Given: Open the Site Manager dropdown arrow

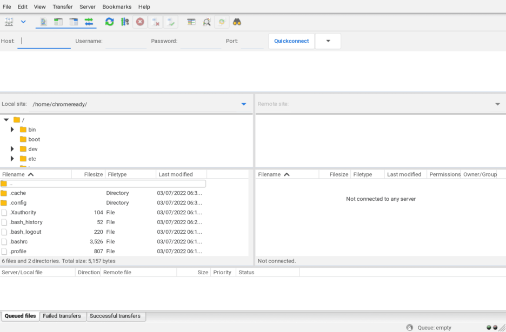Looking at the screenshot, I should [23, 22].
